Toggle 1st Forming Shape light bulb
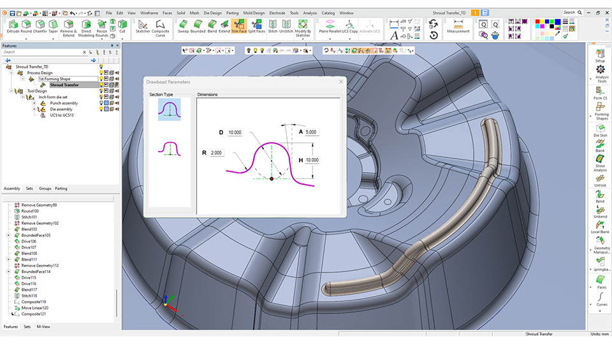 101,79
